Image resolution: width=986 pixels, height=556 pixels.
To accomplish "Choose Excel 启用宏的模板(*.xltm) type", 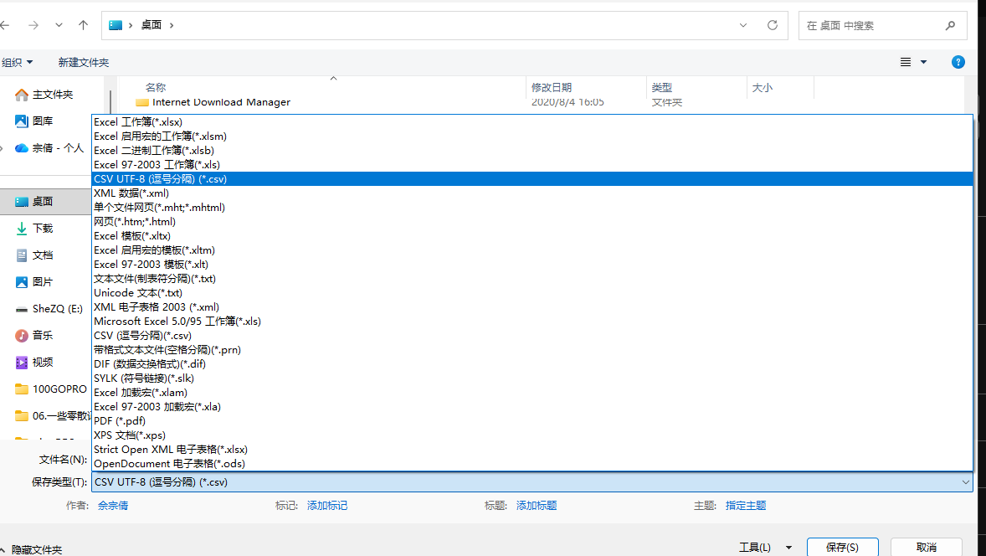I will click(532, 250).
